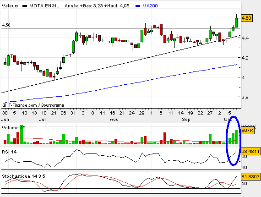Click the RSI 60 level label
261x197 pixels.
tap(244, 157)
